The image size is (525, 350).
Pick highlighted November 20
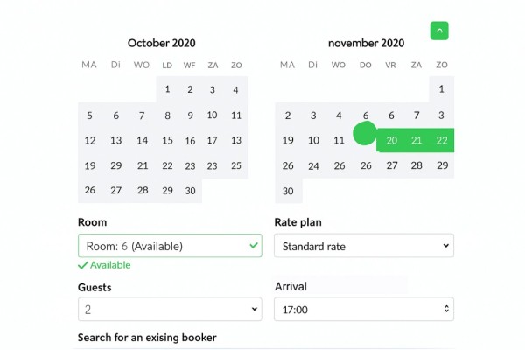(391, 140)
